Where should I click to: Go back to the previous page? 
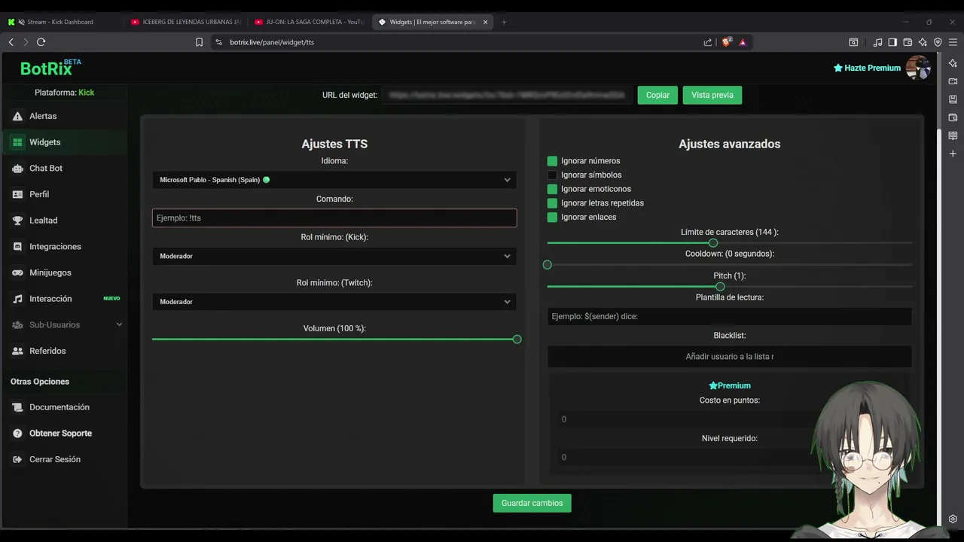[11, 42]
